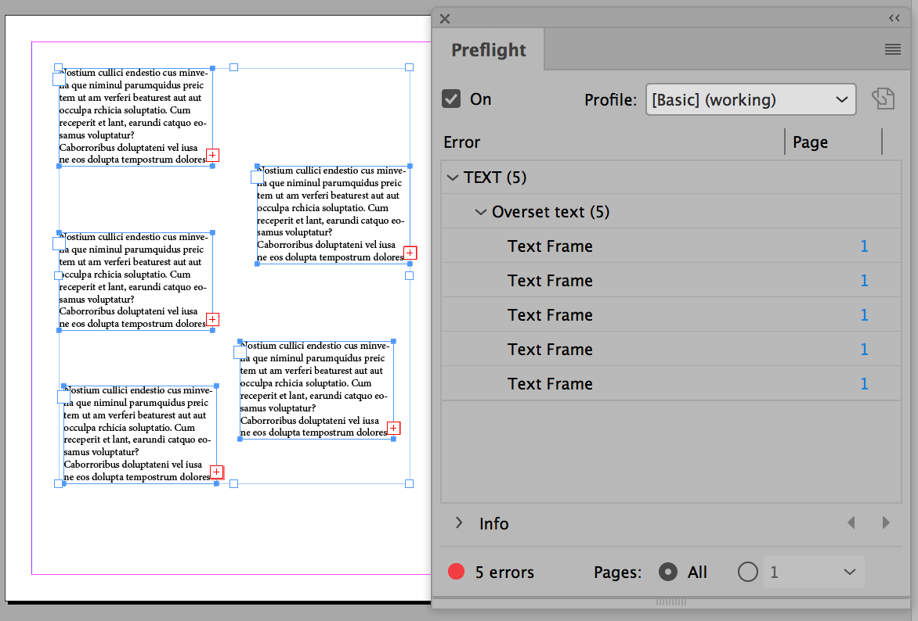The width and height of the screenshot is (918, 621).
Task: Click the right arrow beside Info
Action: (x=886, y=522)
